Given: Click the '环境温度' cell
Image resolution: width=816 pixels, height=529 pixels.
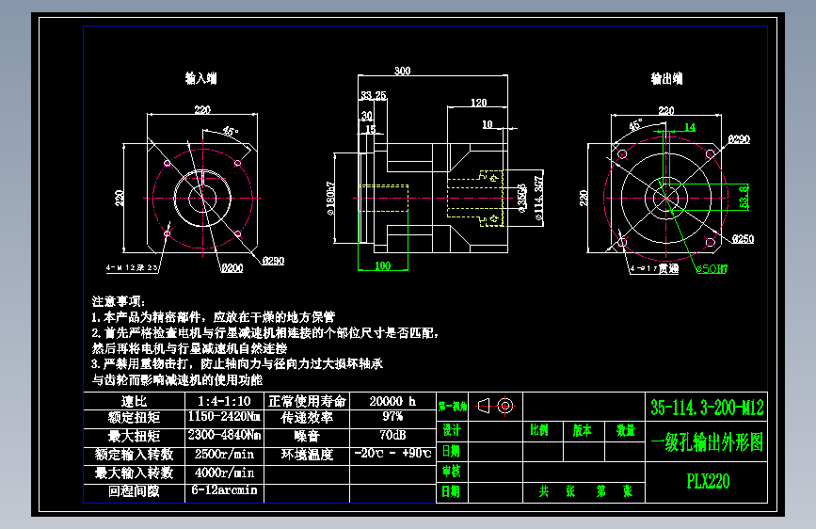Looking at the screenshot, I should click(307, 455).
